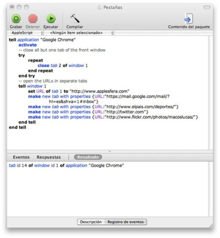Viewport: 220px width, 238px height.
Task: Show the Registro de eventos pane
Action: [x=126, y=222]
